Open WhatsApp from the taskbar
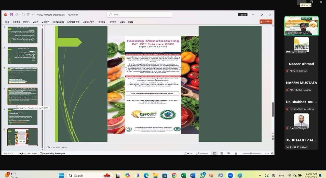Viewport: 326px width, 178px height. pos(202,175)
